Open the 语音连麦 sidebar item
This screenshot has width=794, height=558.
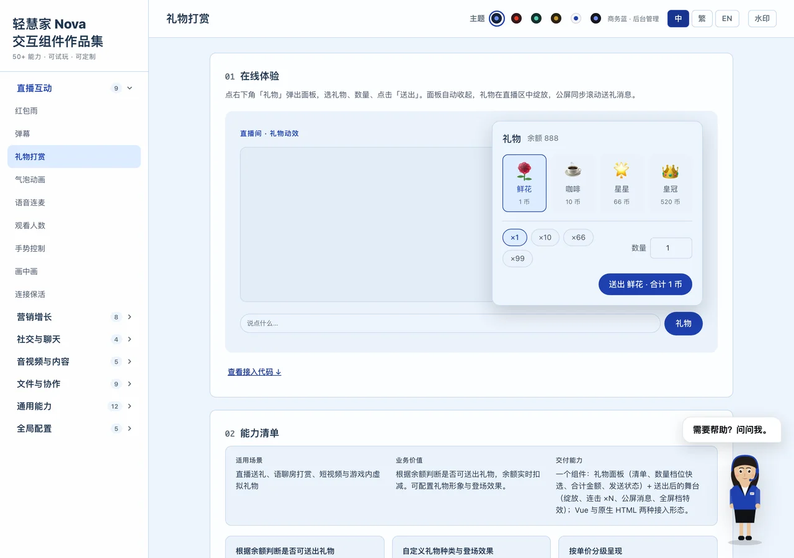click(74, 203)
